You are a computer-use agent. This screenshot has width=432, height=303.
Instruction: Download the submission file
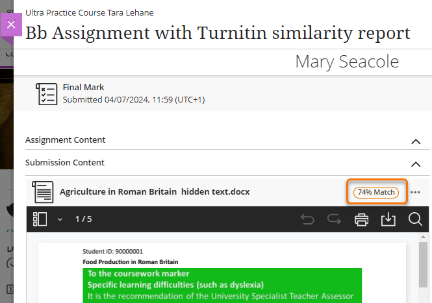coord(388,219)
